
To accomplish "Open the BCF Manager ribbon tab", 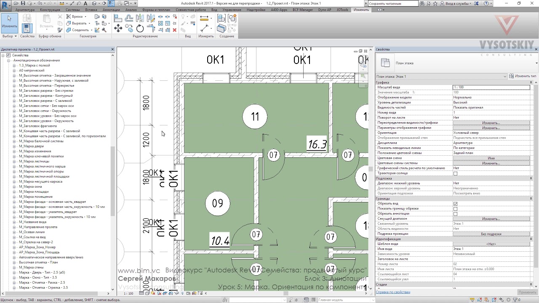I will (303, 10).
